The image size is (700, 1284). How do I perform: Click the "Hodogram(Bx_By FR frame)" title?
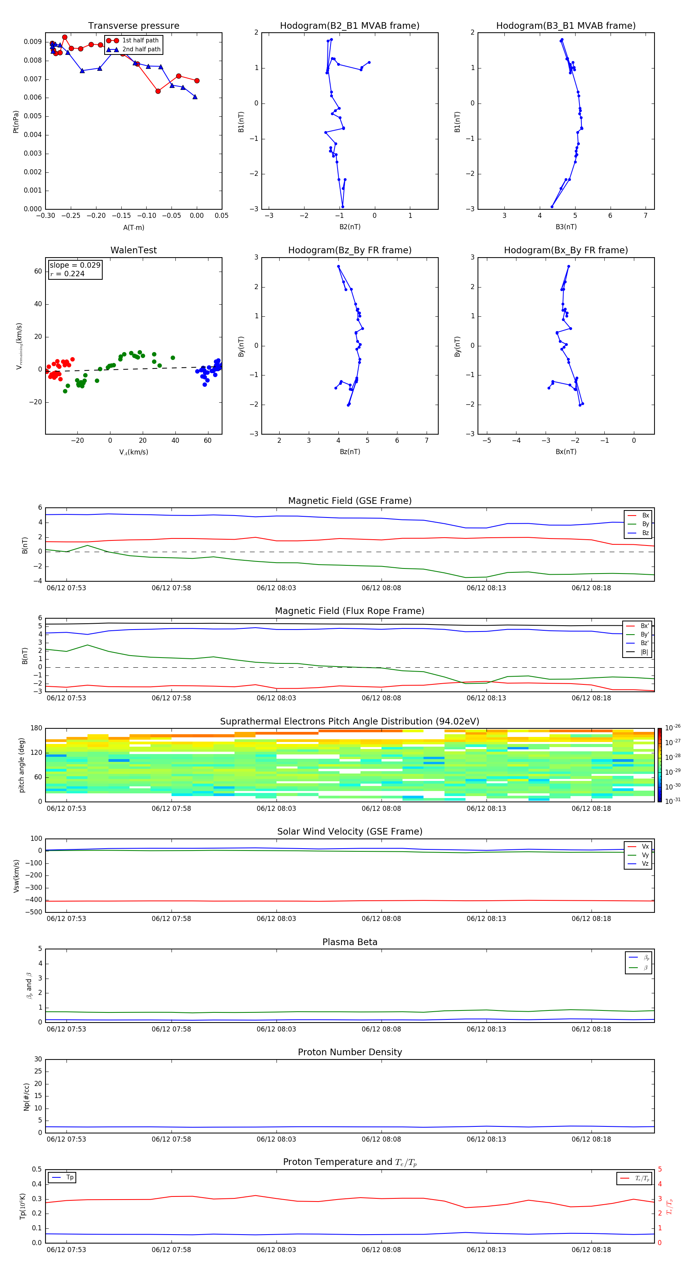(566, 250)
